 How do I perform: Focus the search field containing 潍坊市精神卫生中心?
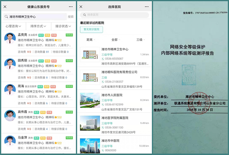(x=35, y=17)
